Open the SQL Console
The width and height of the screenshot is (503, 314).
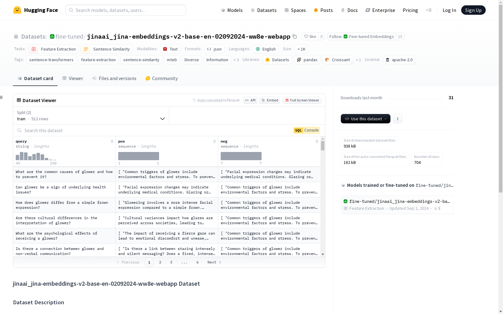(x=307, y=130)
